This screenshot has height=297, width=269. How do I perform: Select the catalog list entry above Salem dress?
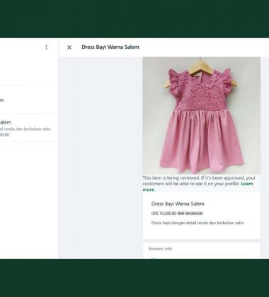28,100
